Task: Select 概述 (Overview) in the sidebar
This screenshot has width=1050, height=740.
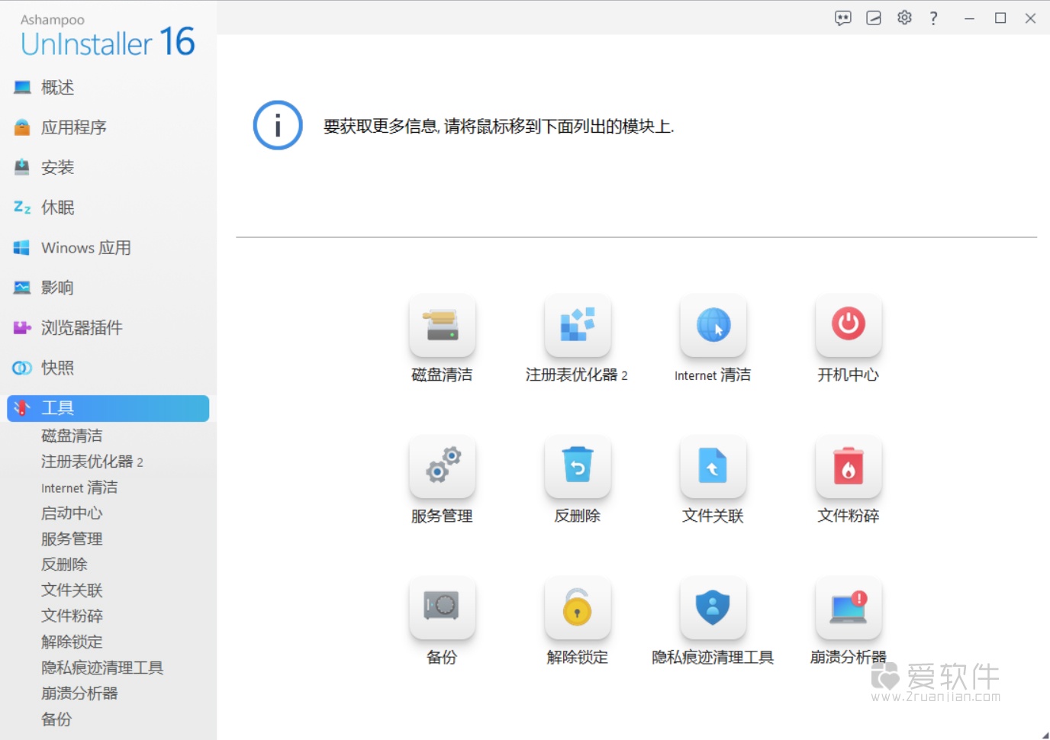Action: (57, 87)
